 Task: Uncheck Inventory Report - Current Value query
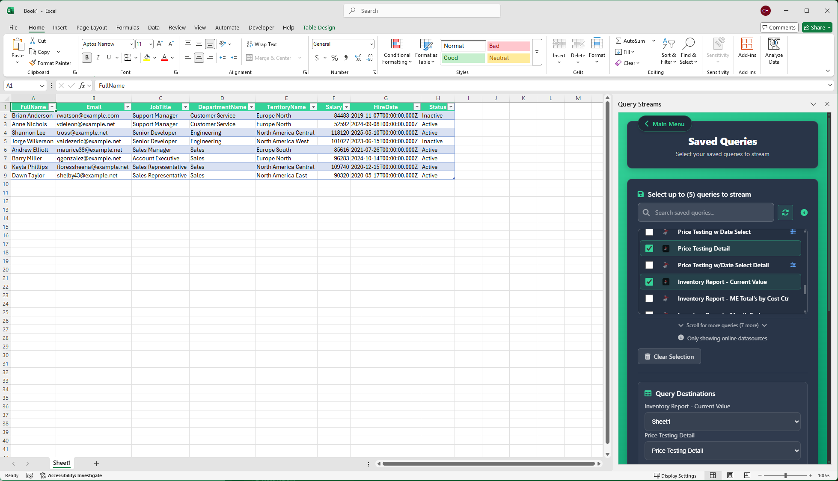(649, 282)
